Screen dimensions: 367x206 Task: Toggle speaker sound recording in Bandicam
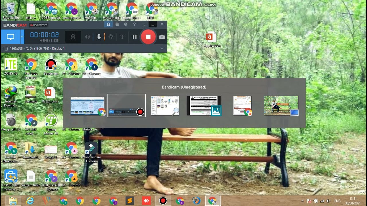coord(87,37)
